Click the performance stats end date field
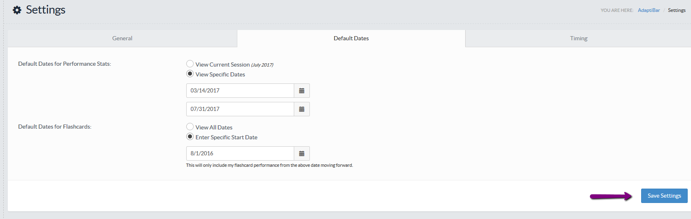This screenshot has height=219, width=691. (x=240, y=109)
